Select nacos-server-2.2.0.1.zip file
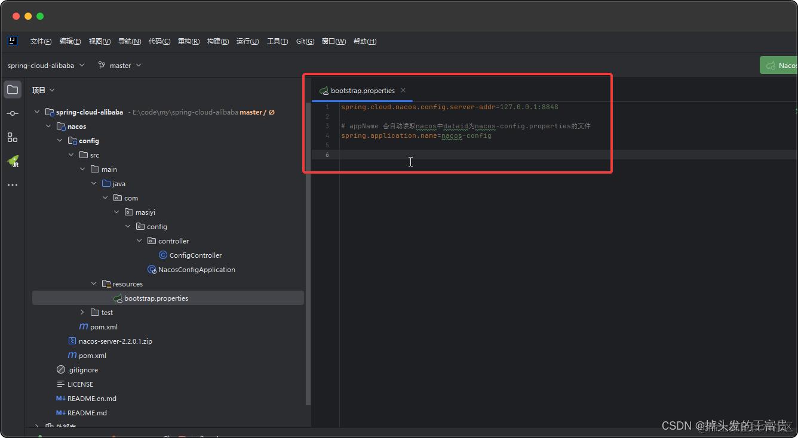This screenshot has width=798, height=438. (115, 341)
